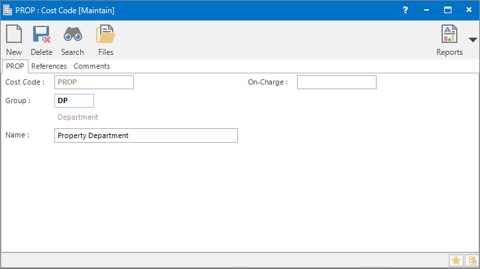
Task: Open the Reports toolbar icon
Action: click(x=450, y=40)
